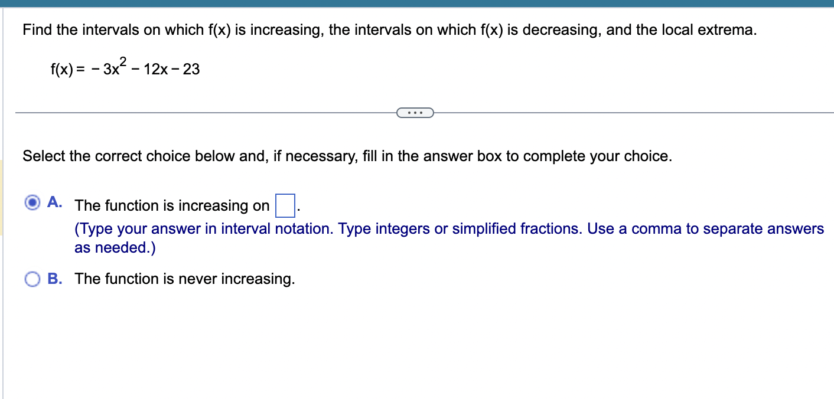The height and width of the screenshot is (399, 834).
Task: Select choice B, the function is never increasing
Action: 32,278
